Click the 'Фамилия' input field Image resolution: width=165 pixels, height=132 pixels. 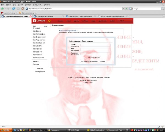pos(95,54)
